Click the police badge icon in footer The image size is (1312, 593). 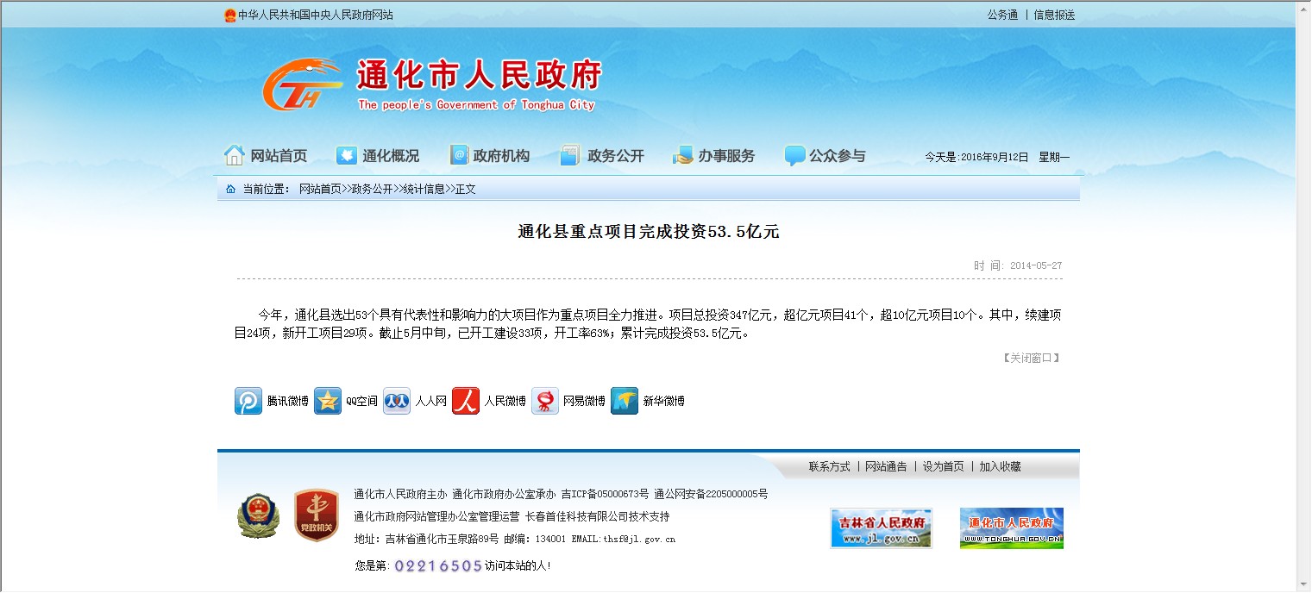259,516
